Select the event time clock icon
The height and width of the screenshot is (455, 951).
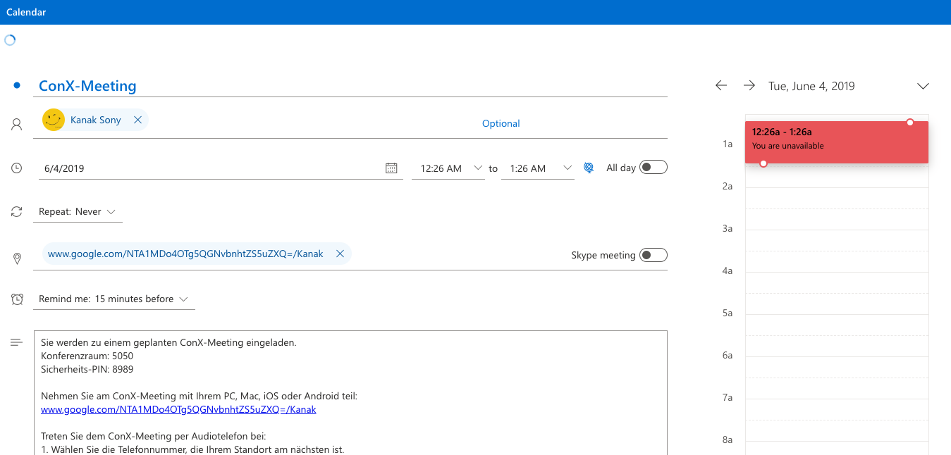point(16,167)
